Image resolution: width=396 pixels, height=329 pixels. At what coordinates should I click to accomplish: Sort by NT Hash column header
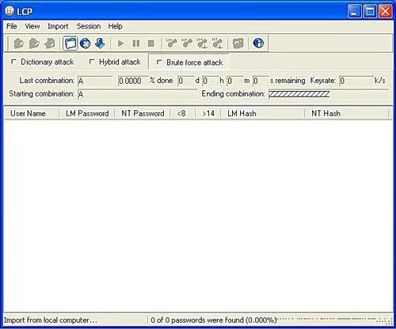[x=347, y=114]
